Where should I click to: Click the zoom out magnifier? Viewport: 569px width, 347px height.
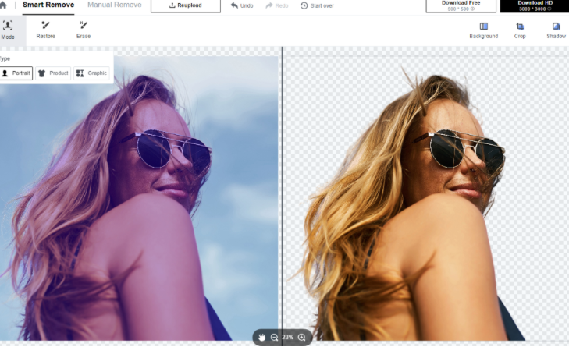(x=274, y=337)
